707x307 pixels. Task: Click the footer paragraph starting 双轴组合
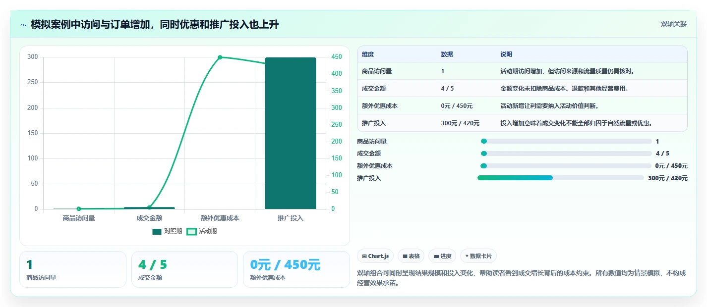(x=522, y=278)
